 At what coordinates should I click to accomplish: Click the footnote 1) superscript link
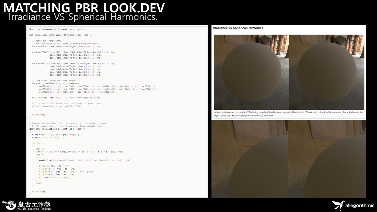click(x=248, y=112)
